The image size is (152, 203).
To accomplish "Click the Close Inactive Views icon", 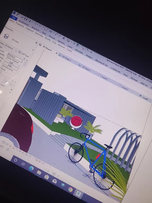I will [x=83, y=48].
